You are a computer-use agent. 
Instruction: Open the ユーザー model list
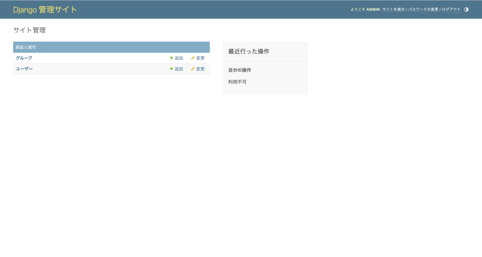24,69
